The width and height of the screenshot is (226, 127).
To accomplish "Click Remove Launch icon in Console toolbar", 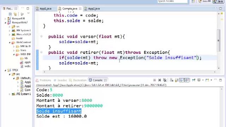I will click(160, 80).
